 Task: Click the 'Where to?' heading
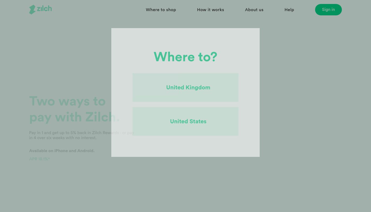click(x=185, y=57)
